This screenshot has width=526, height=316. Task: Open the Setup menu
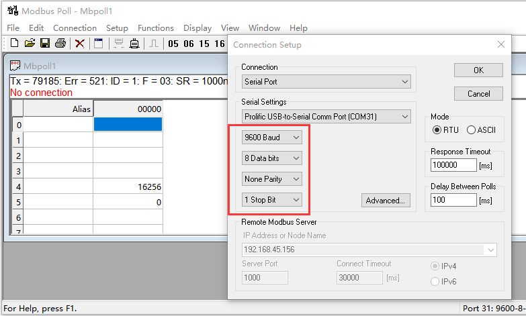(117, 28)
